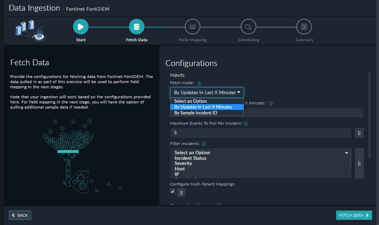Click the Summary step label
The image size is (379, 225).
tap(304, 40)
